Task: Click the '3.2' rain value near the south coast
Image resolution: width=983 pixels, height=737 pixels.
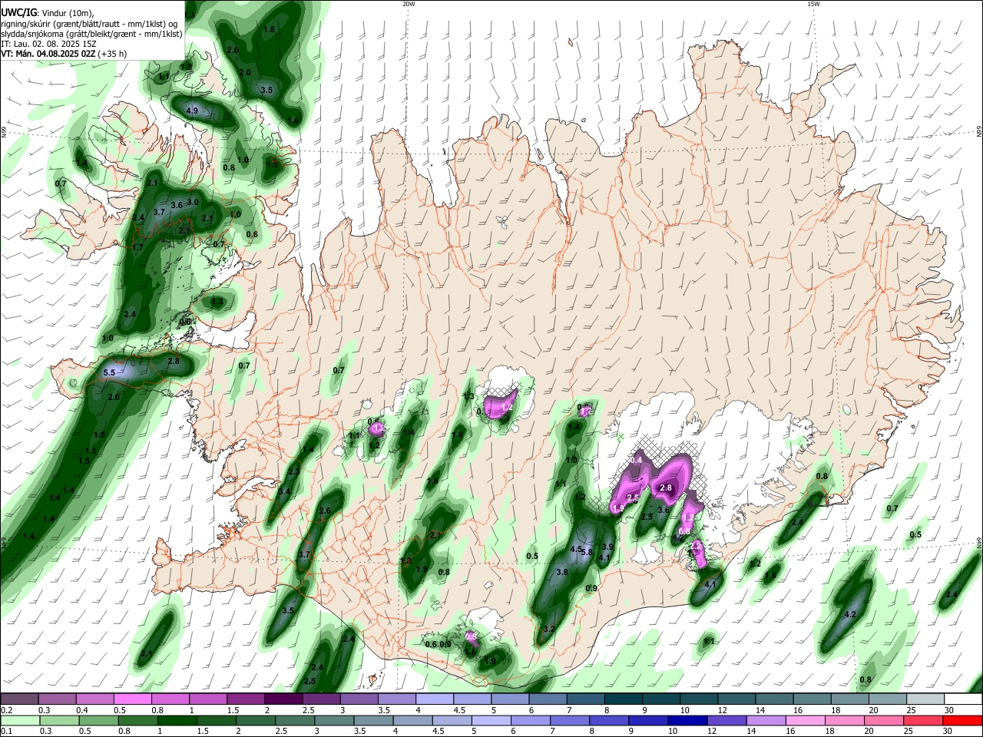Action: [549, 630]
